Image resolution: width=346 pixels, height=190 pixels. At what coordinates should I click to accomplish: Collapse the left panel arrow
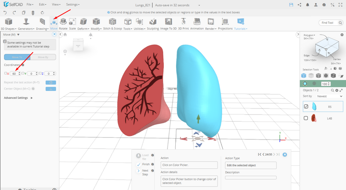click(x=61, y=34)
